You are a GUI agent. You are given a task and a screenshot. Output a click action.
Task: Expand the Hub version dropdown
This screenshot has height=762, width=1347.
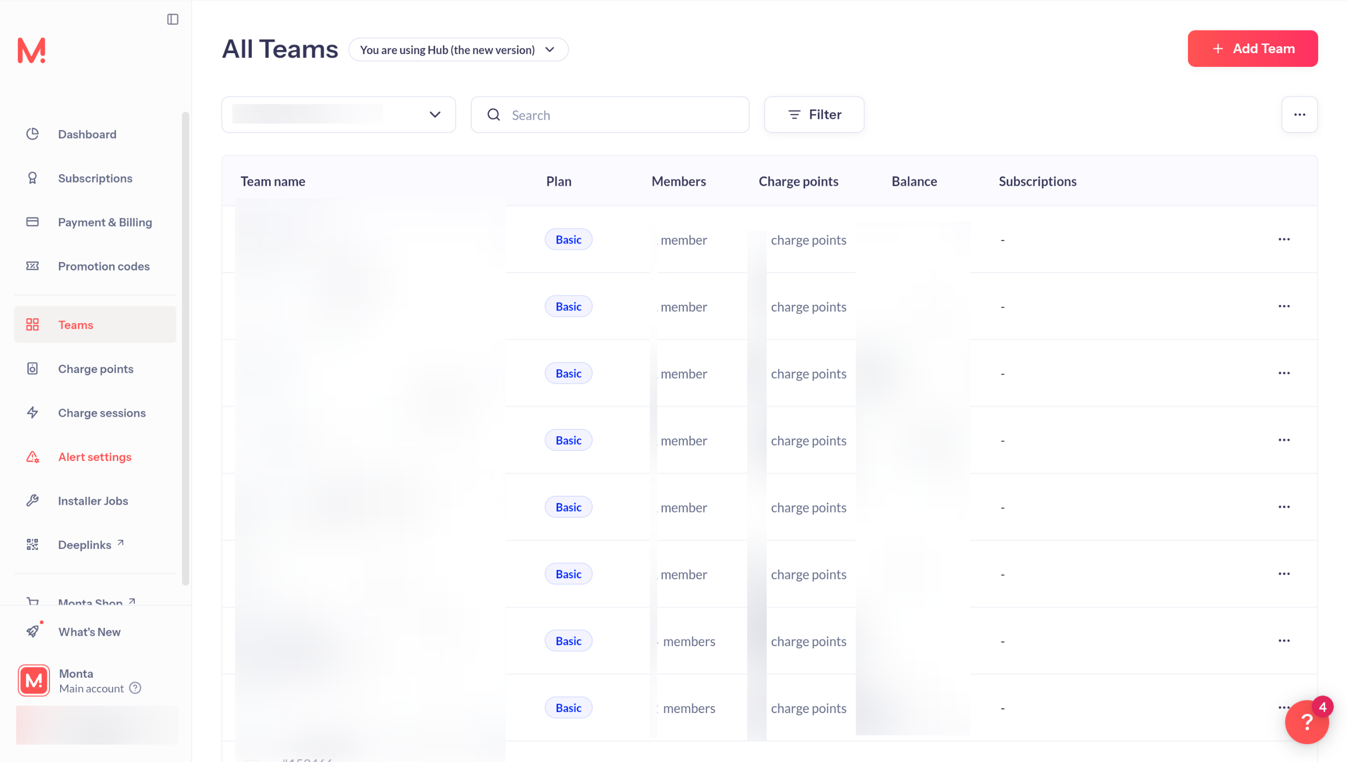point(458,49)
